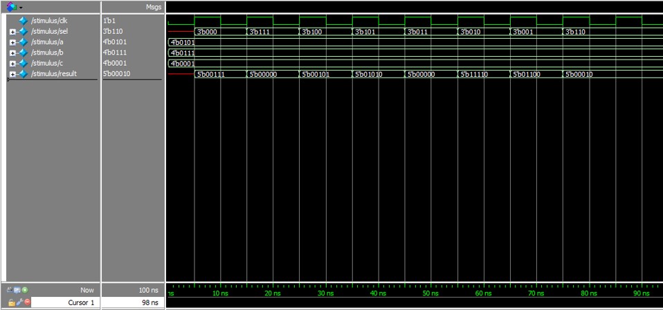Click the 90 ns mark on timeline
Image resolution: width=663 pixels, height=310 pixels.
(642, 293)
